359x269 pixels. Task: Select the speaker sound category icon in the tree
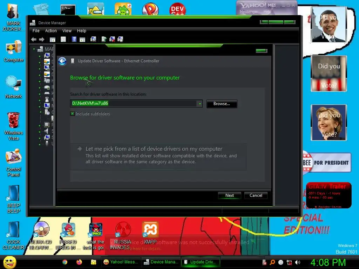47,131
